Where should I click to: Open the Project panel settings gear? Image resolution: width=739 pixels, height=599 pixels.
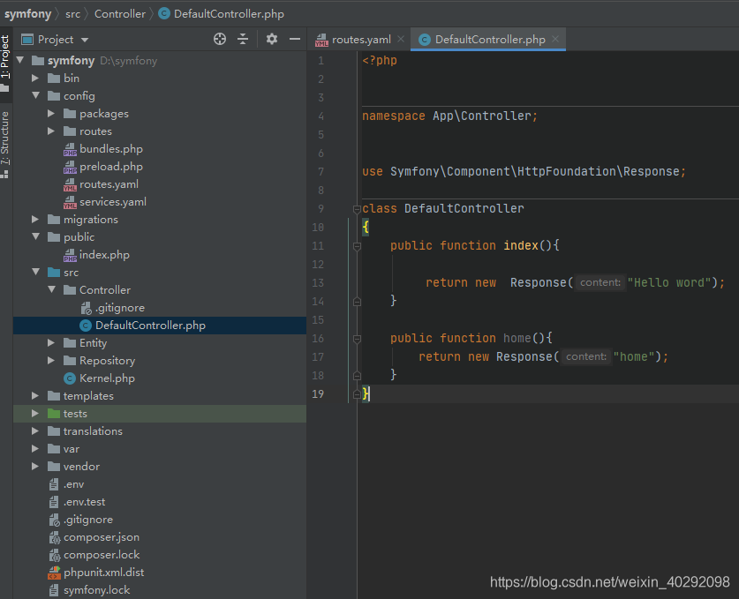pyautogui.click(x=271, y=39)
